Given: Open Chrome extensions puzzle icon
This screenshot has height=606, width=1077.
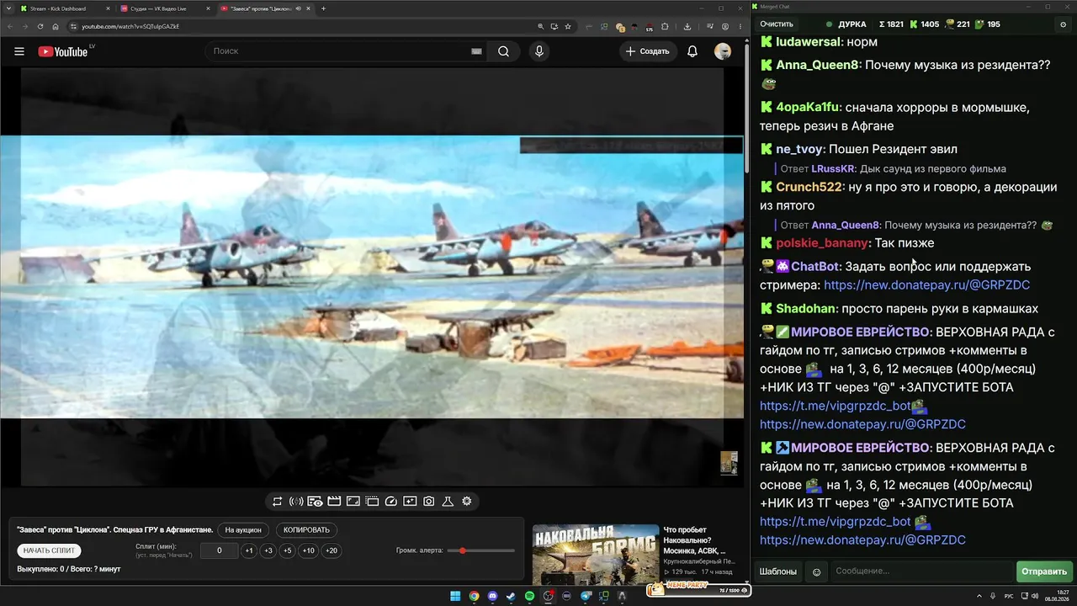Looking at the screenshot, I should coord(665,26).
